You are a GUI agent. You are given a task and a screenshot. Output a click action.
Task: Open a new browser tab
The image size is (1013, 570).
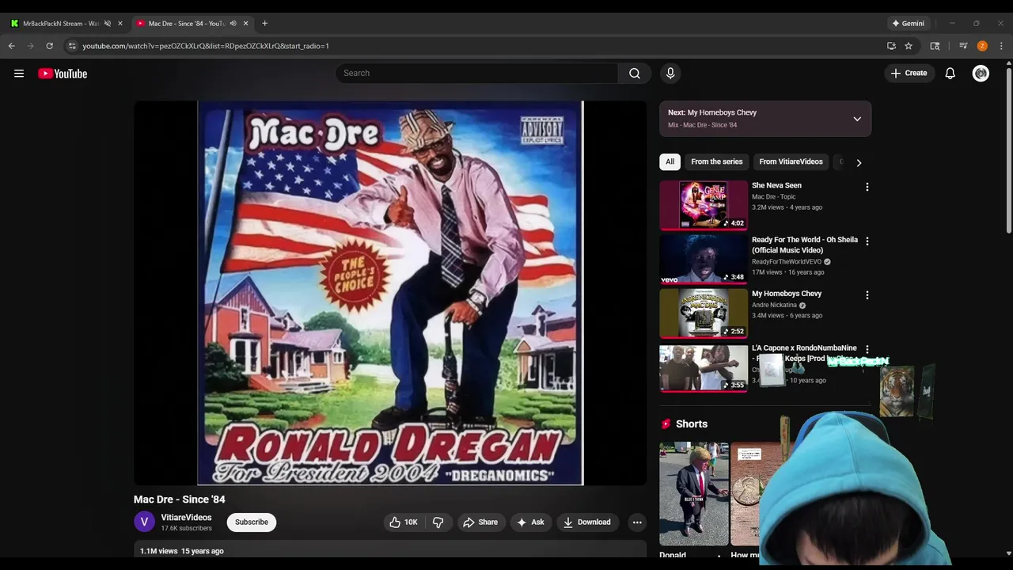point(264,23)
